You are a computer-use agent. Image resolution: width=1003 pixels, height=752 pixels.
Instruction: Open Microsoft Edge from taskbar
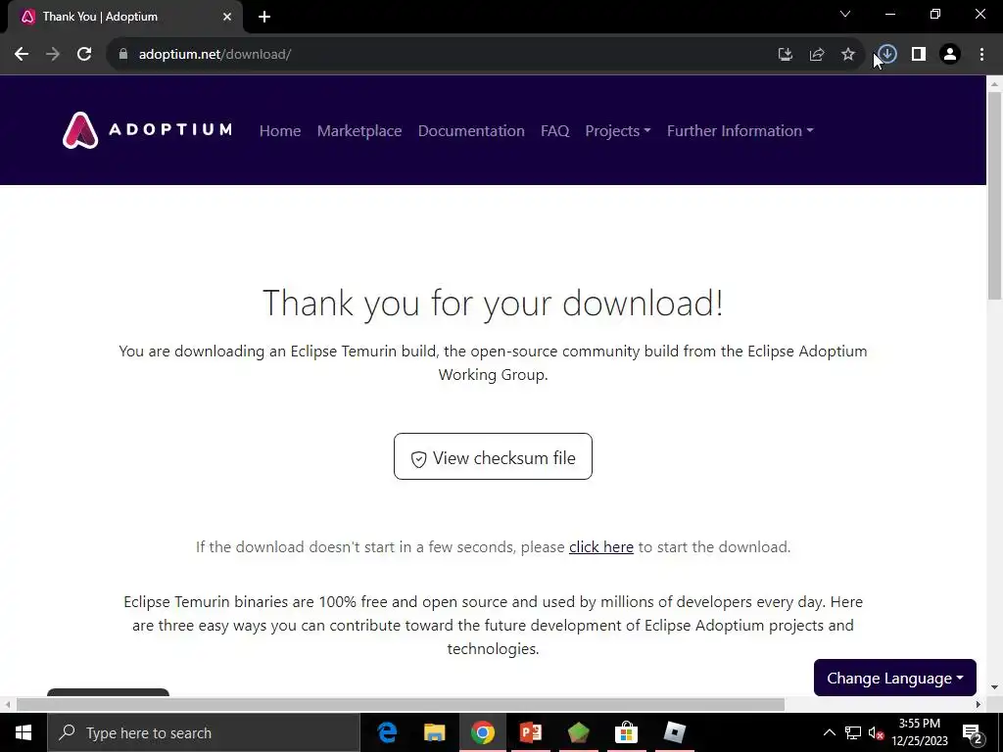tap(387, 732)
